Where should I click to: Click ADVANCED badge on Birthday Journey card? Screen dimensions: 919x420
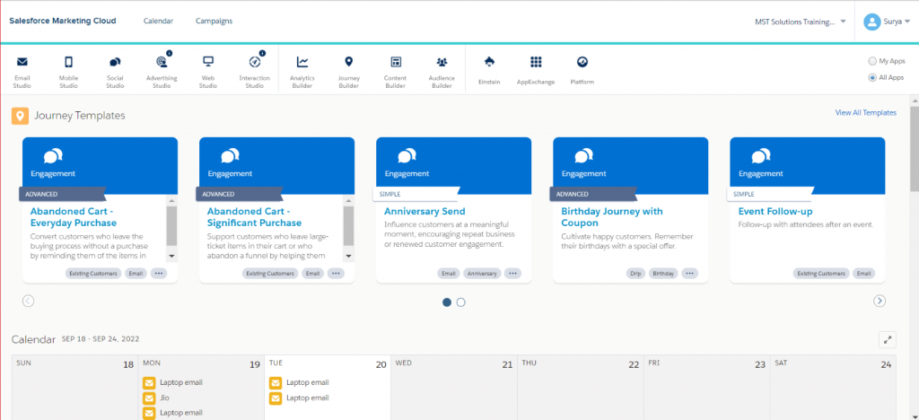click(x=593, y=194)
